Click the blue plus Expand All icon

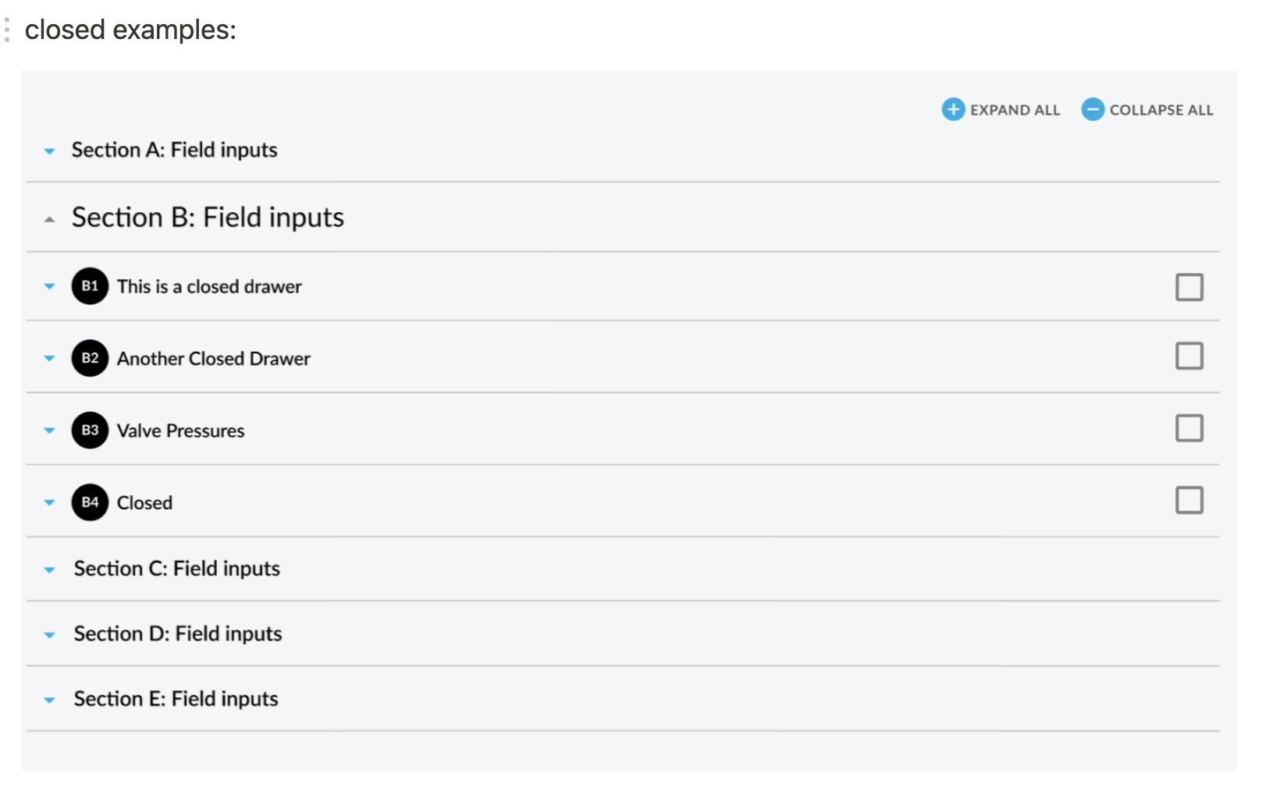[x=953, y=109]
